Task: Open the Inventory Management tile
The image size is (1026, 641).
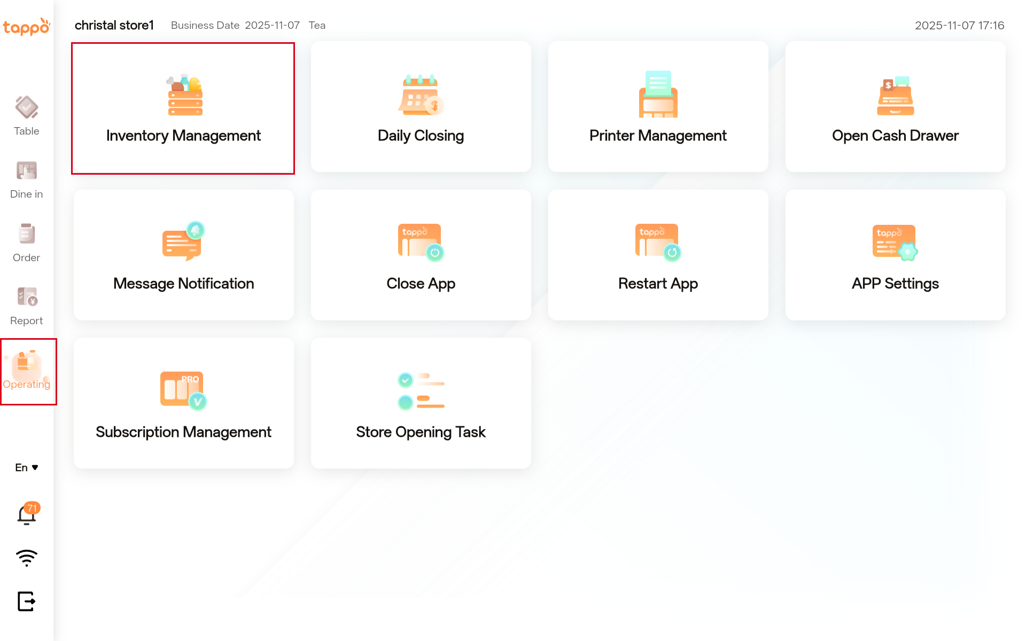Action: pos(183,108)
